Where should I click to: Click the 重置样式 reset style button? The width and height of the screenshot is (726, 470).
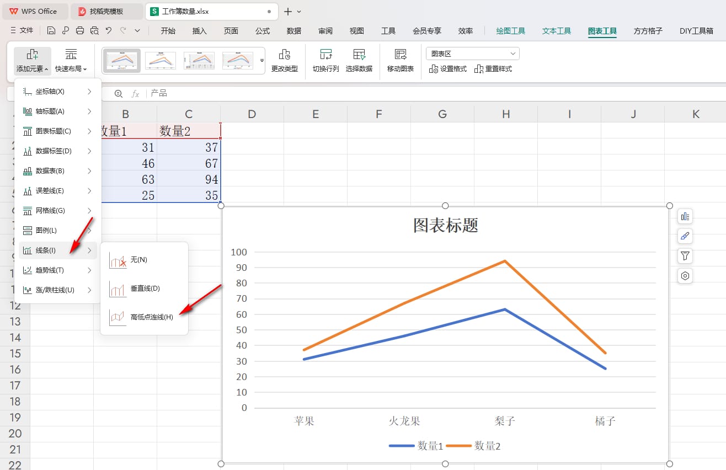pos(493,69)
